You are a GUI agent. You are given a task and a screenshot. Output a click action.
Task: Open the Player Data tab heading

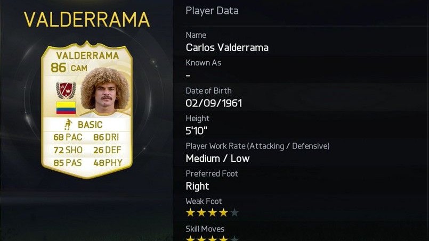tap(212, 11)
